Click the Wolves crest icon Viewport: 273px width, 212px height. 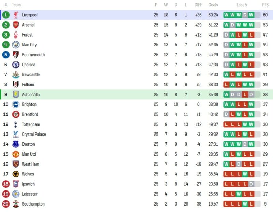pos(16,174)
